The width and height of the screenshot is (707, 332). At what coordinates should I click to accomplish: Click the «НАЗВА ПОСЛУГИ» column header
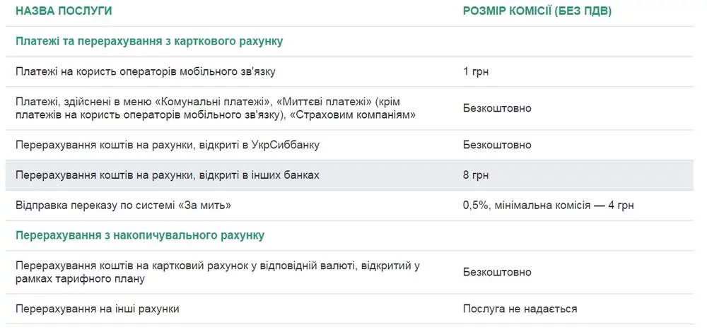[x=64, y=11]
